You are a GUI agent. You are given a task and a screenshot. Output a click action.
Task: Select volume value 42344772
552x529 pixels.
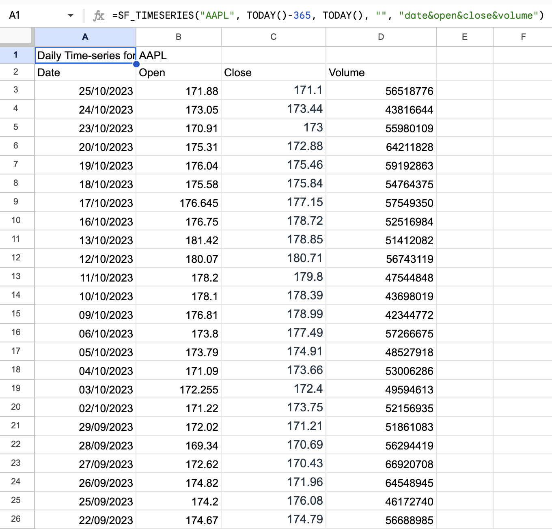(x=381, y=314)
